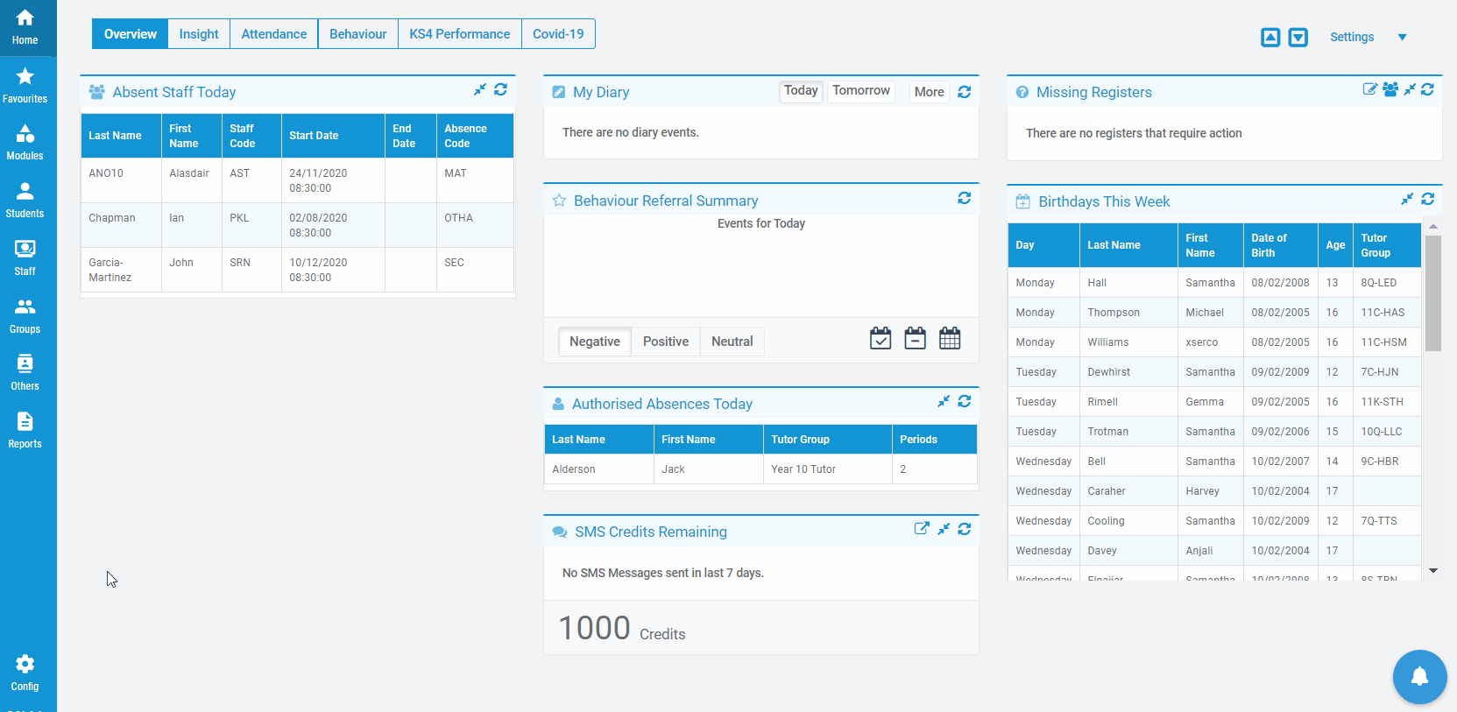Click the notification bell button
1457x712 pixels.
[1419, 676]
